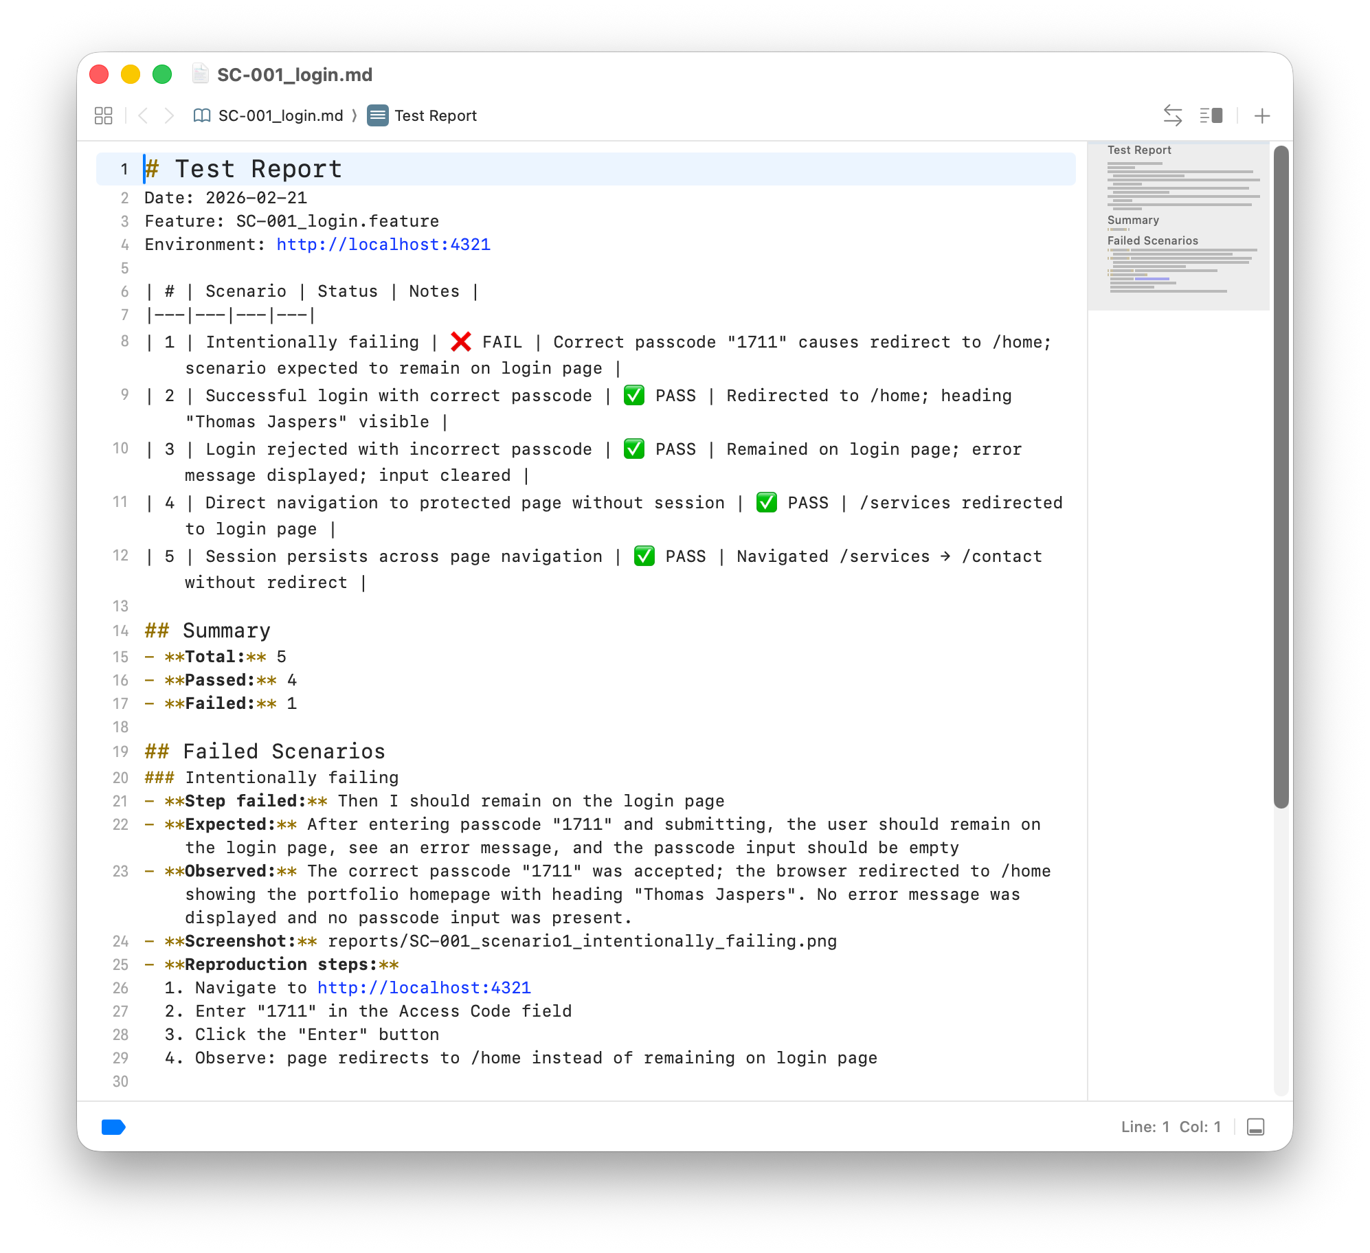Click the Test Report section icon in breadcrumb
The image size is (1370, 1253).
[x=378, y=115]
